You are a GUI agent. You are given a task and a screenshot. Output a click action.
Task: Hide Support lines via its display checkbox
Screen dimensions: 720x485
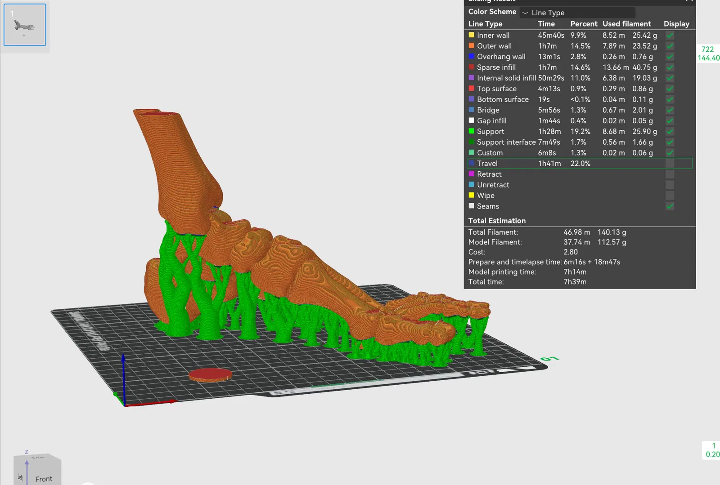tap(670, 131)
